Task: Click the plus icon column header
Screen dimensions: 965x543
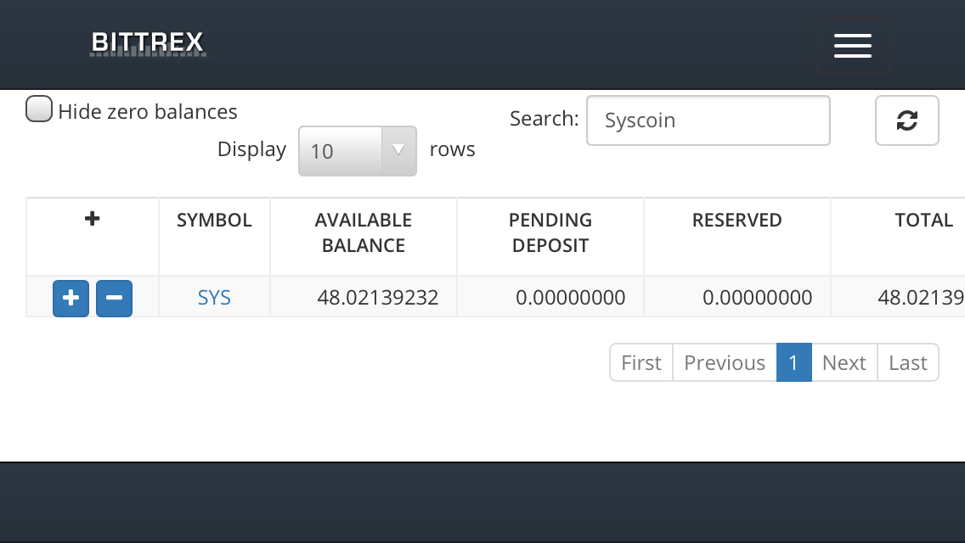Action: coord(93,219)
